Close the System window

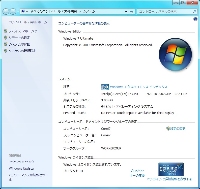tap(192, 3)
